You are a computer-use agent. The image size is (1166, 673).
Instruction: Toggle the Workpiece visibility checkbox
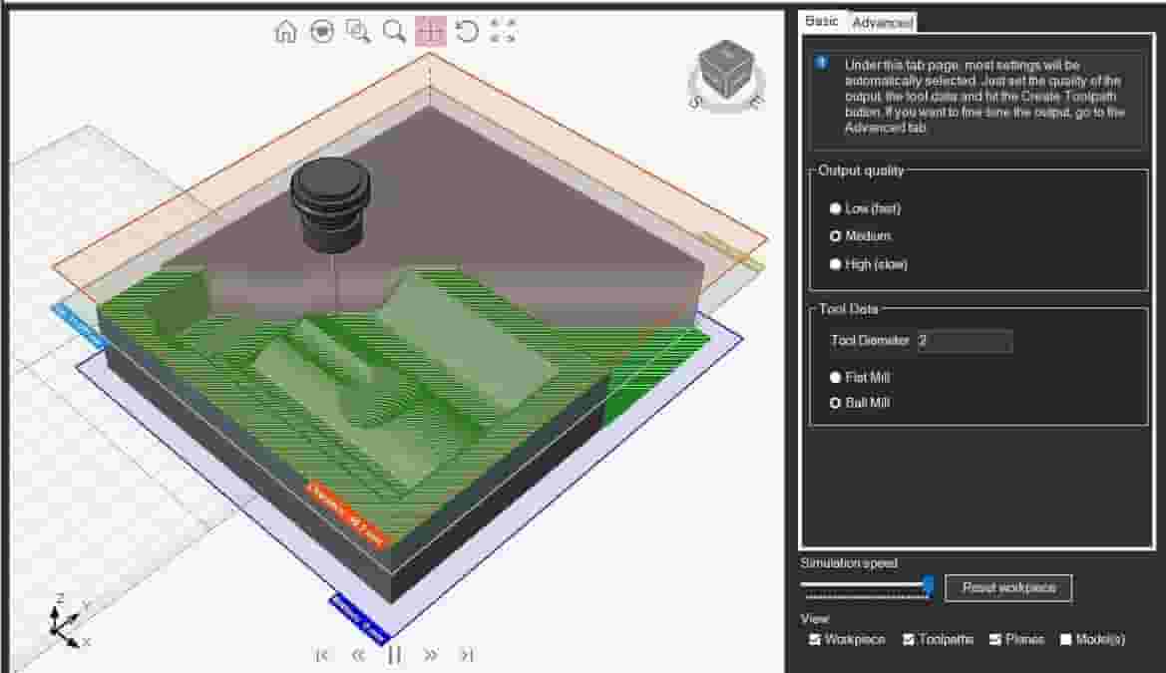pos(818,639)
